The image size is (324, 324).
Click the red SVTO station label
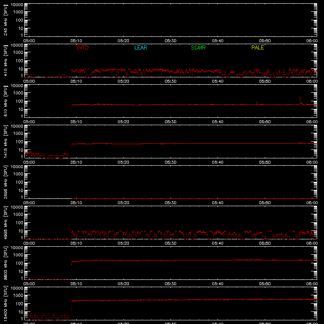click(82, 47)
